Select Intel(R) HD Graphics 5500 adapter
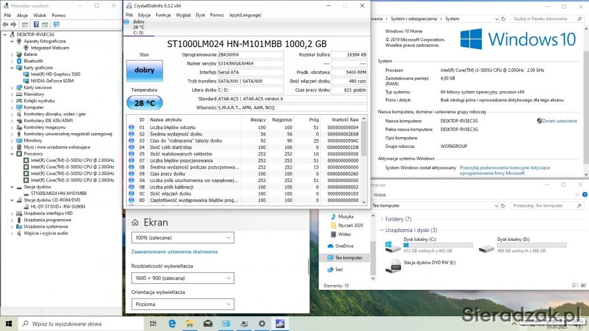The height and width of the screenshot is (331, 589). [x=55, y=74]
